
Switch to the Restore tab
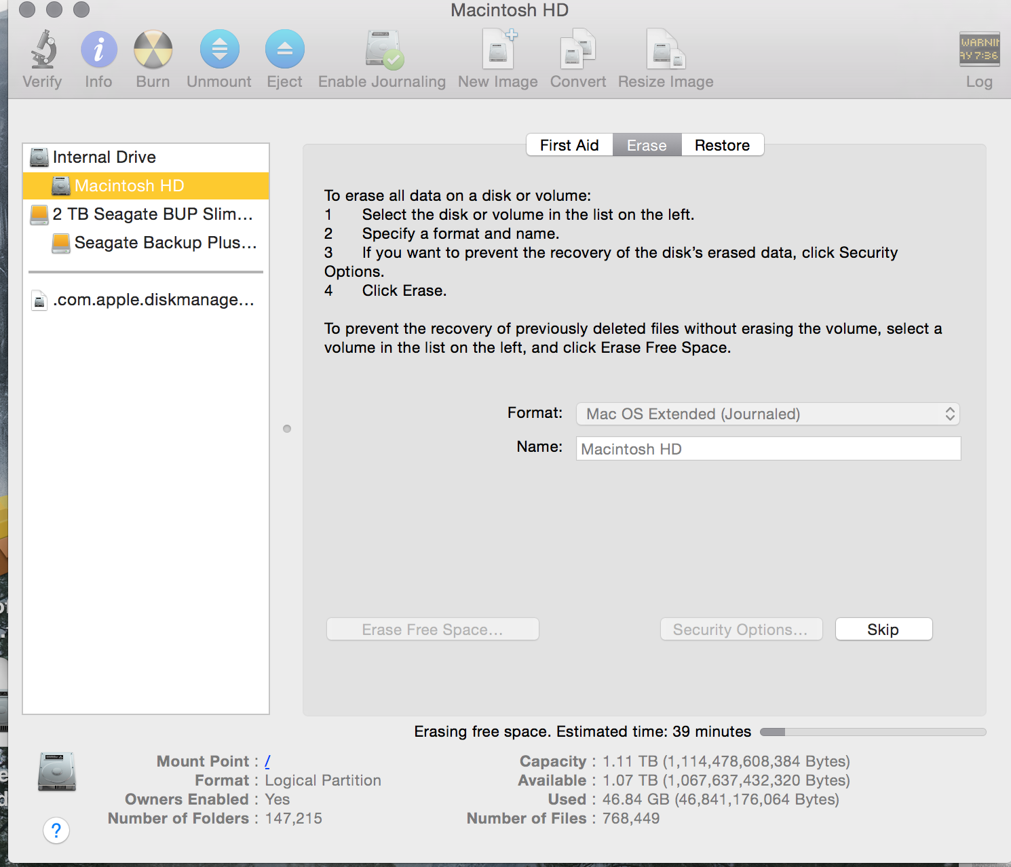[x=722, y=145]
